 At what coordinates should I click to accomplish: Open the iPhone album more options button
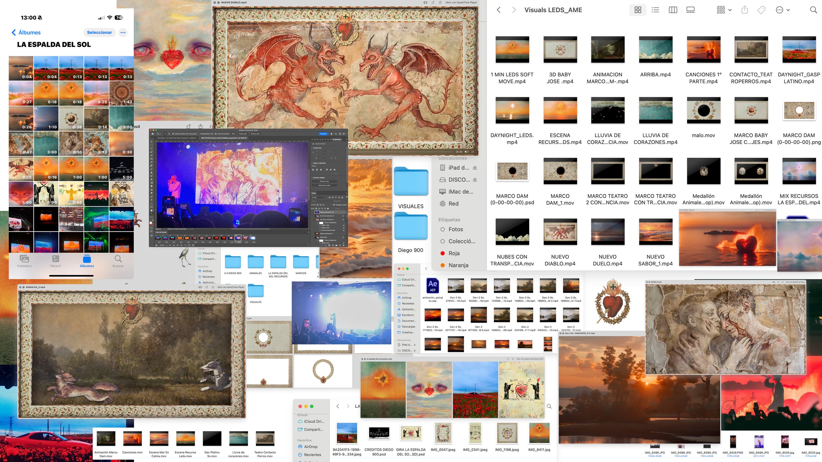point(123,32)
